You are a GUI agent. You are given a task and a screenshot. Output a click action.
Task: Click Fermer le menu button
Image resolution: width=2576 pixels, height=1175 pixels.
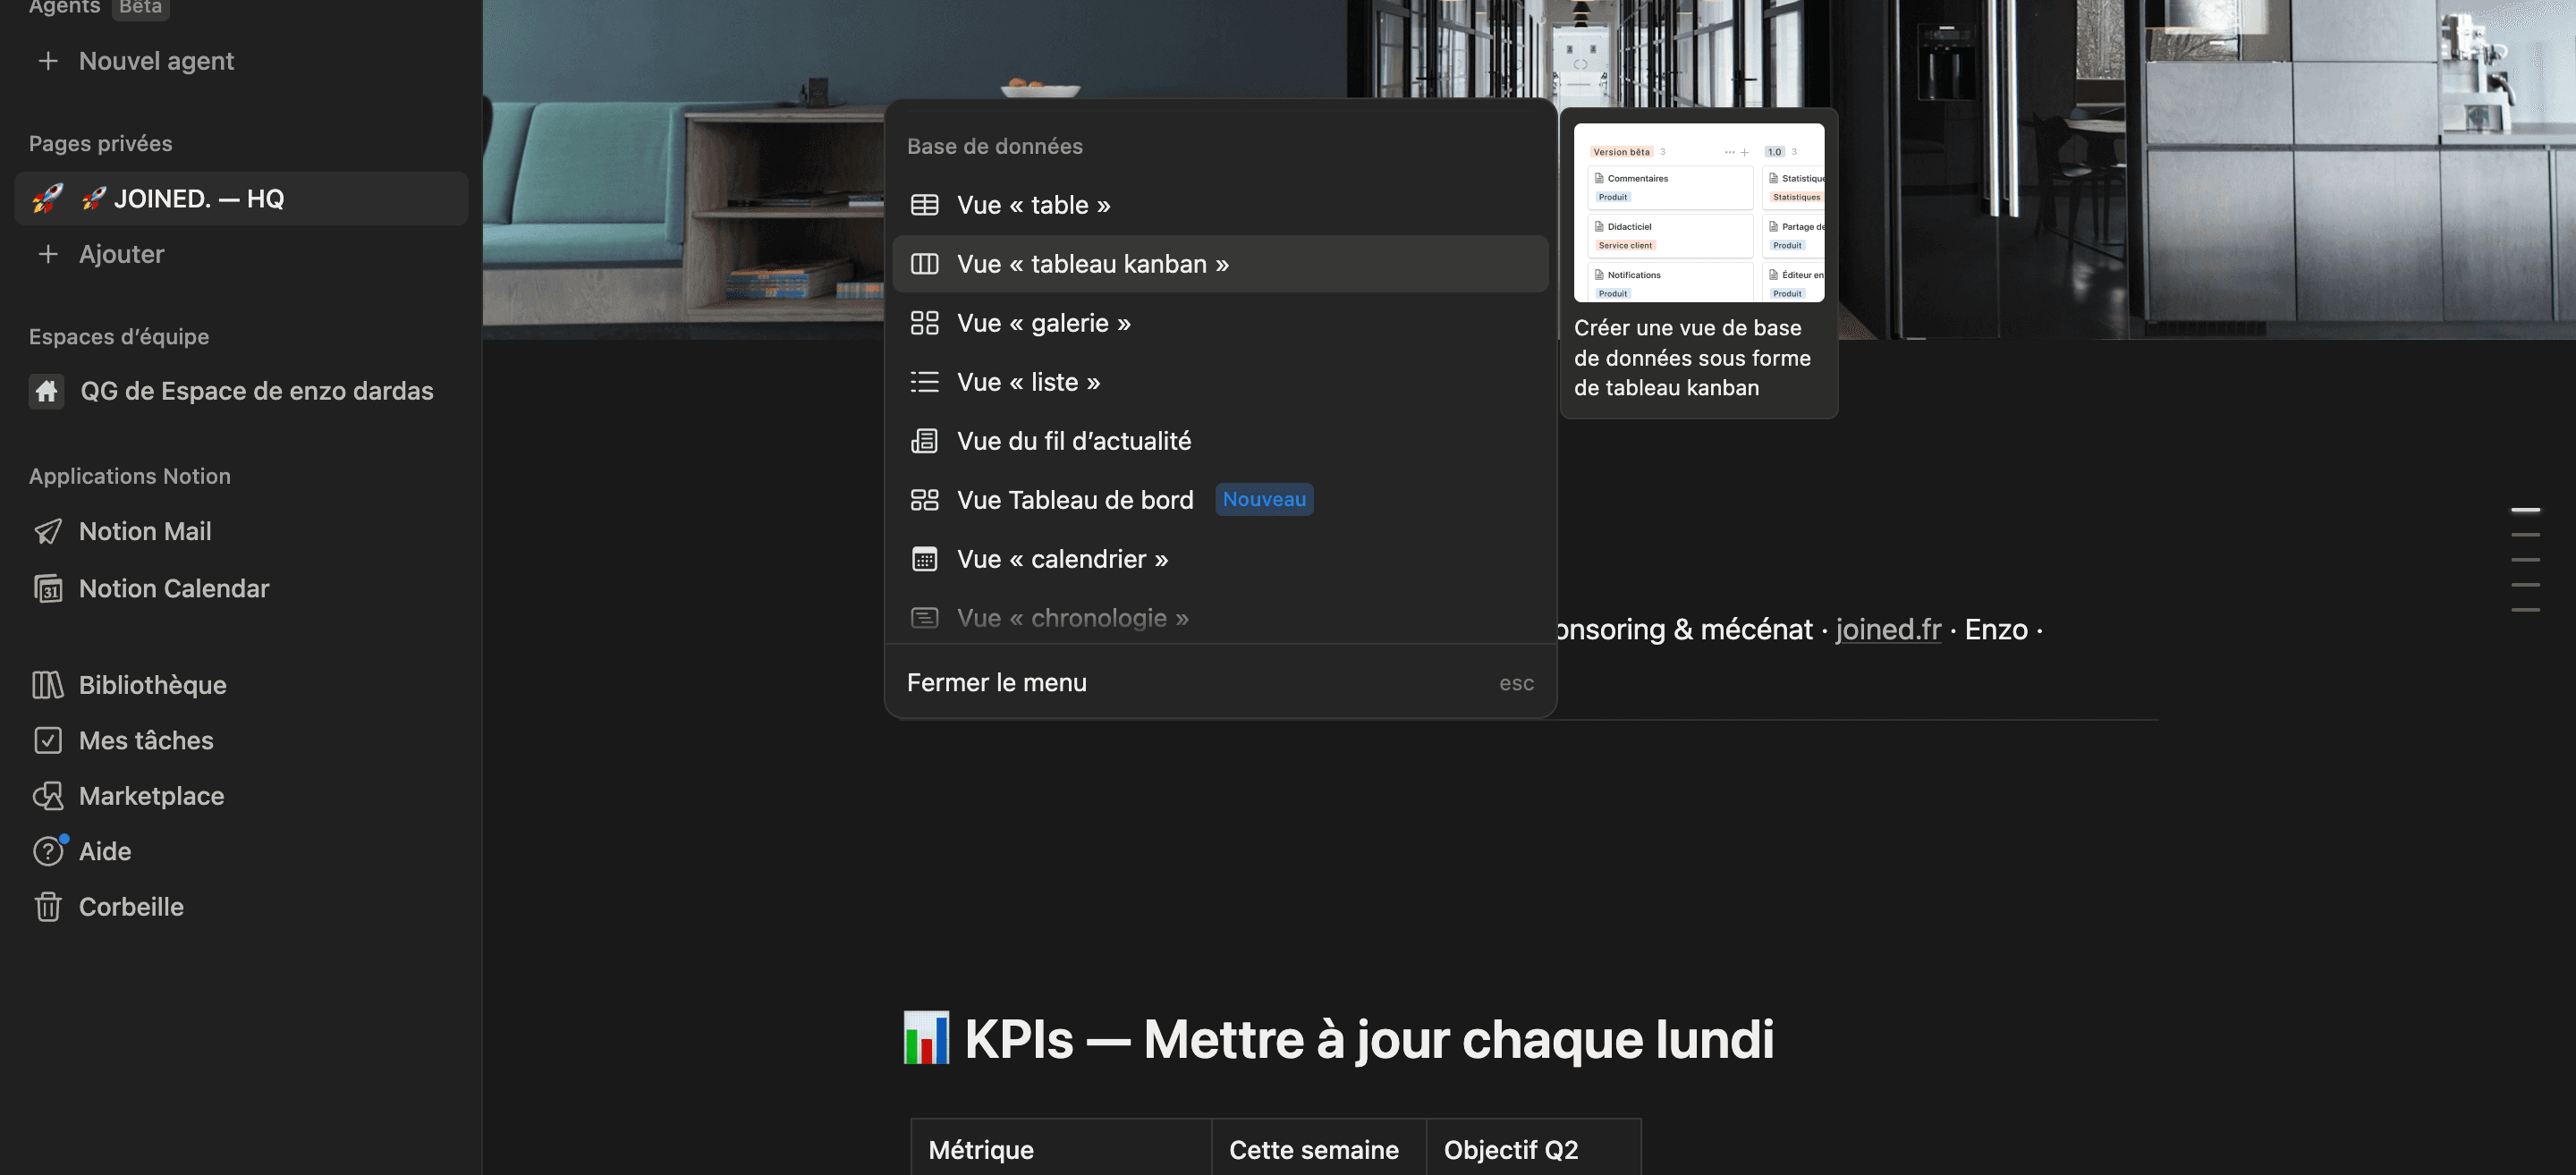(x=996, y=683)
